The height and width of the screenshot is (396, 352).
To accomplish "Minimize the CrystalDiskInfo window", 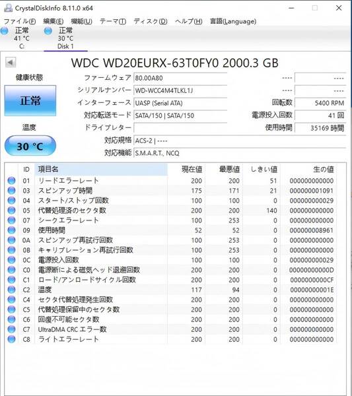I will [291, 8].
